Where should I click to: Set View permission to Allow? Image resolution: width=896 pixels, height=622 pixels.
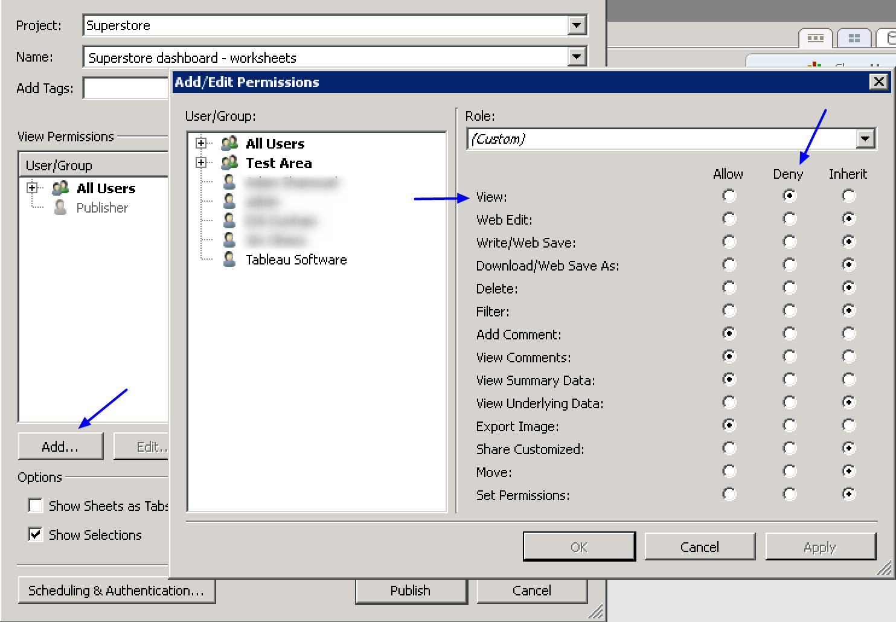point(729,196)
